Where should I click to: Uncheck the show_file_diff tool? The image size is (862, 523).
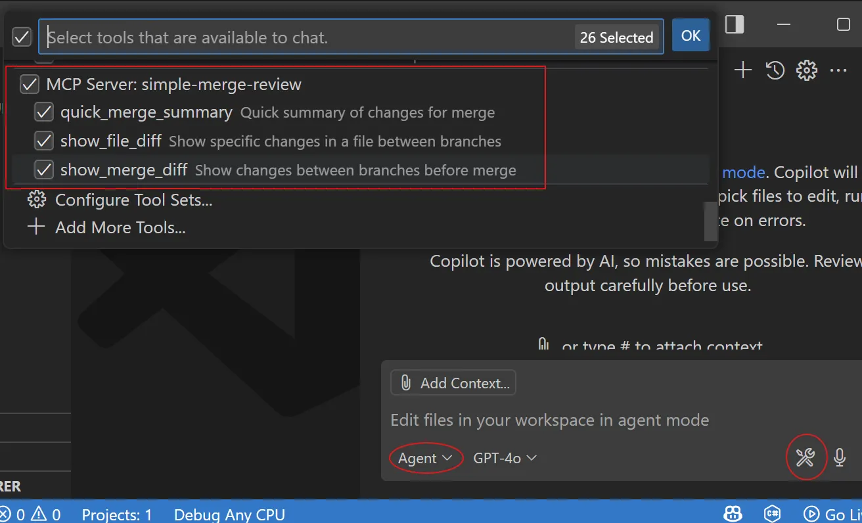44,141
